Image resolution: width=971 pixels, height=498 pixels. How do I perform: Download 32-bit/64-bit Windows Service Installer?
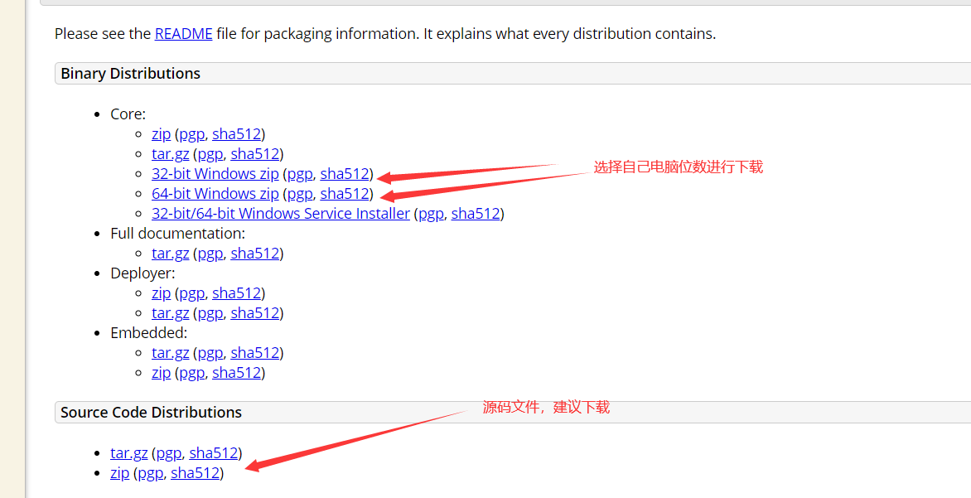tap(281, 213)
